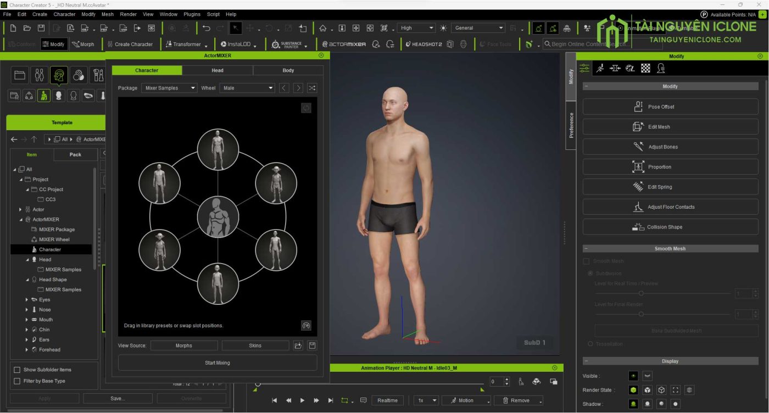Expand the Eyes tree node

27,300
